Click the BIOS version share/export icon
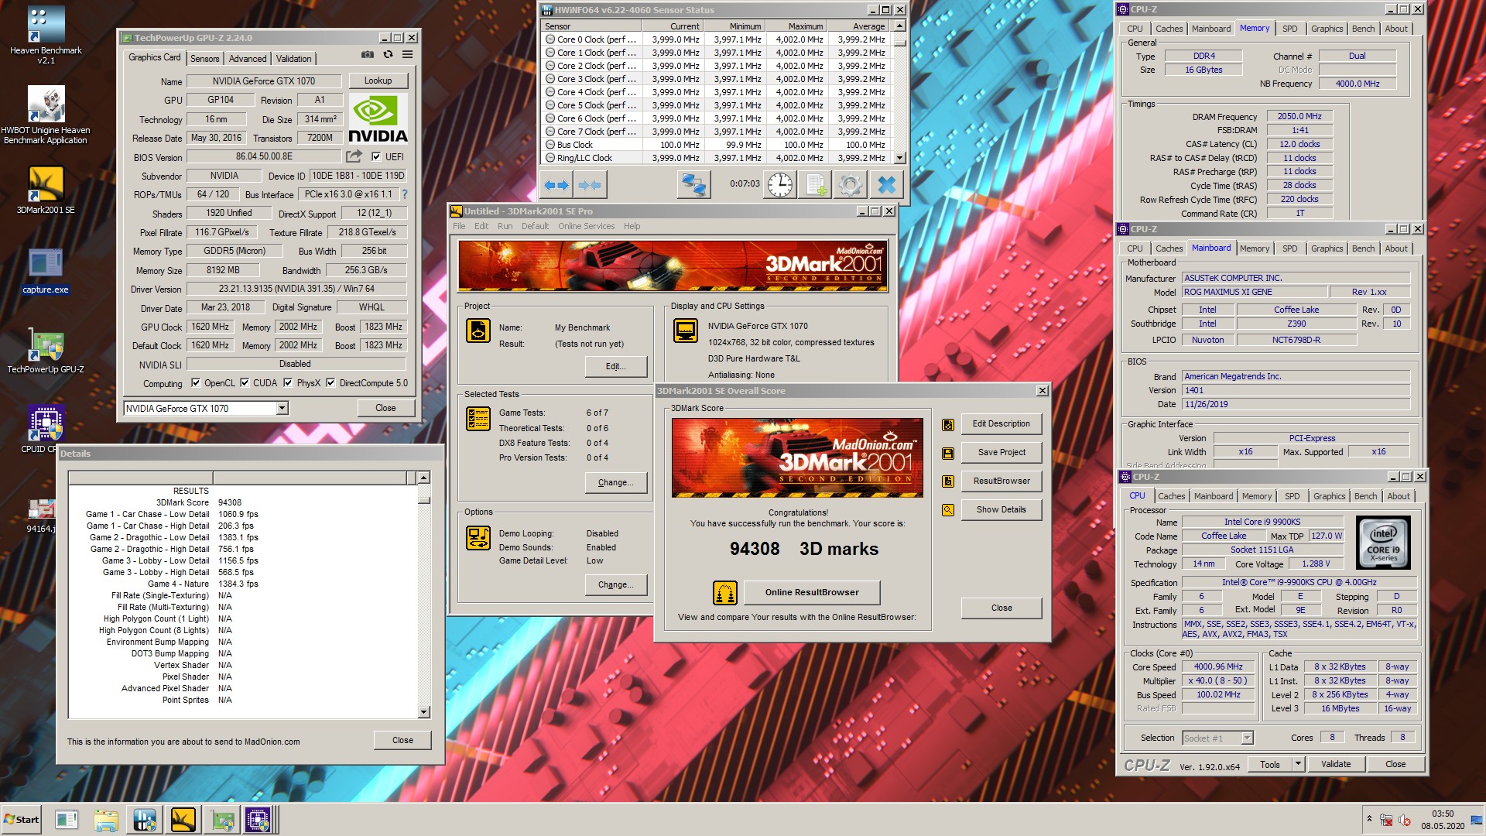Image resolution: width=1486 pixels, height=836 pixels. point(354,156)
